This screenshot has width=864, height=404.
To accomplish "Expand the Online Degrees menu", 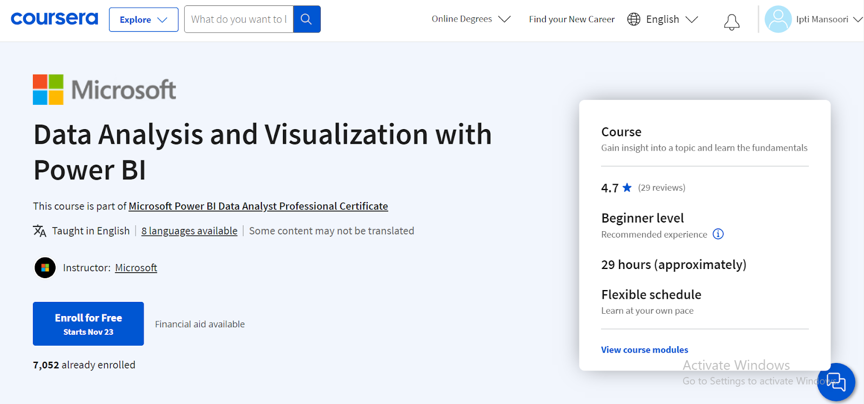I will point(471,19).
